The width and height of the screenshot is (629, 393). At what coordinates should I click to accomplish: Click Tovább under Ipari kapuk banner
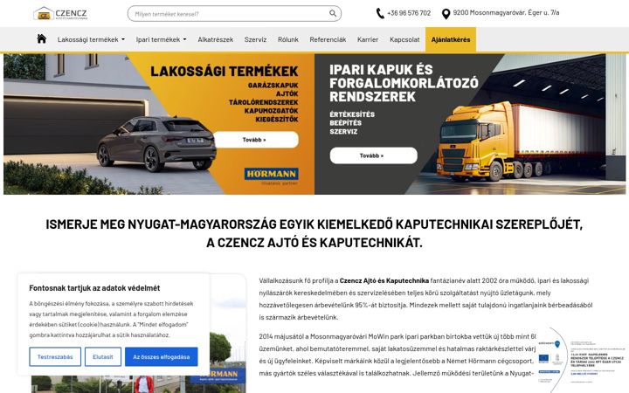(x=374, y=155)
